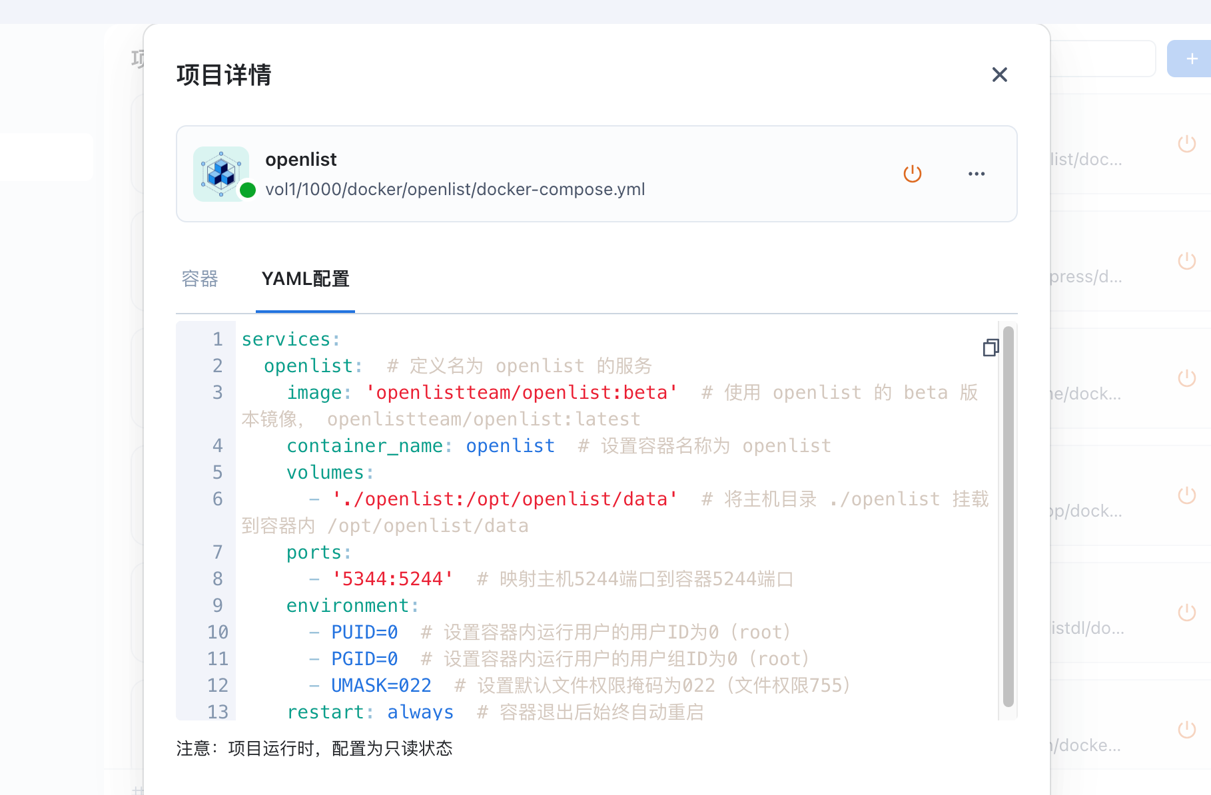The height and width of the screenshot is (795, 1211).
Task: Click the docker-compose.yml path text
Action: pos(455,189)
